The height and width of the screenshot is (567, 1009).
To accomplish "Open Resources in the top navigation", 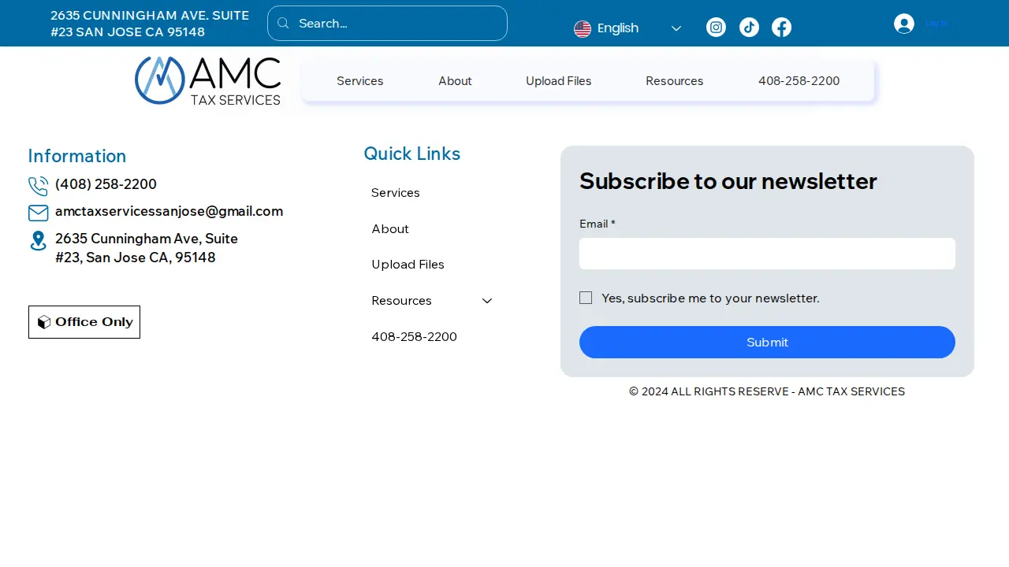I will [675, 81].
